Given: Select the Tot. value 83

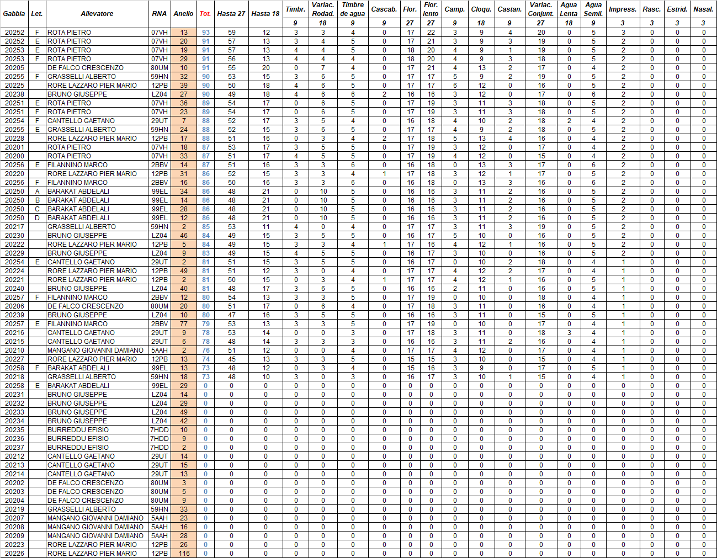Looking at the screenshot, I should click(x=205, y=253).
